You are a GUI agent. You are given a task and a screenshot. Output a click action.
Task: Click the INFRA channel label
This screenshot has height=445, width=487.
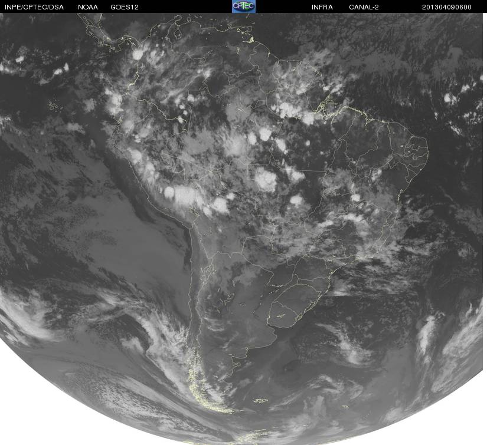pos(322,7)
